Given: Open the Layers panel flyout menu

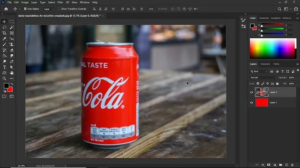Looking at the screenshot, I should (297, 64).
